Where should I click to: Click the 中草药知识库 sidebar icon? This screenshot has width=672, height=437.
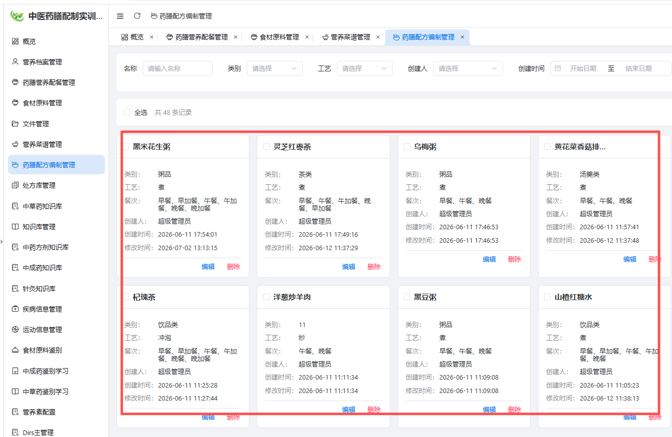tap(15, 206)
